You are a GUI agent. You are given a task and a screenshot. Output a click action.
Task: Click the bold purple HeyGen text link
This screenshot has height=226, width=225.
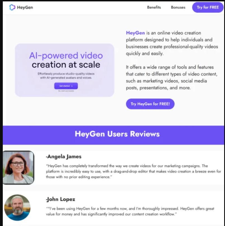point(135,33)
